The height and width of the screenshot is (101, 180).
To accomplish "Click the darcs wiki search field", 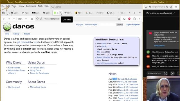I will pos(107,25).
